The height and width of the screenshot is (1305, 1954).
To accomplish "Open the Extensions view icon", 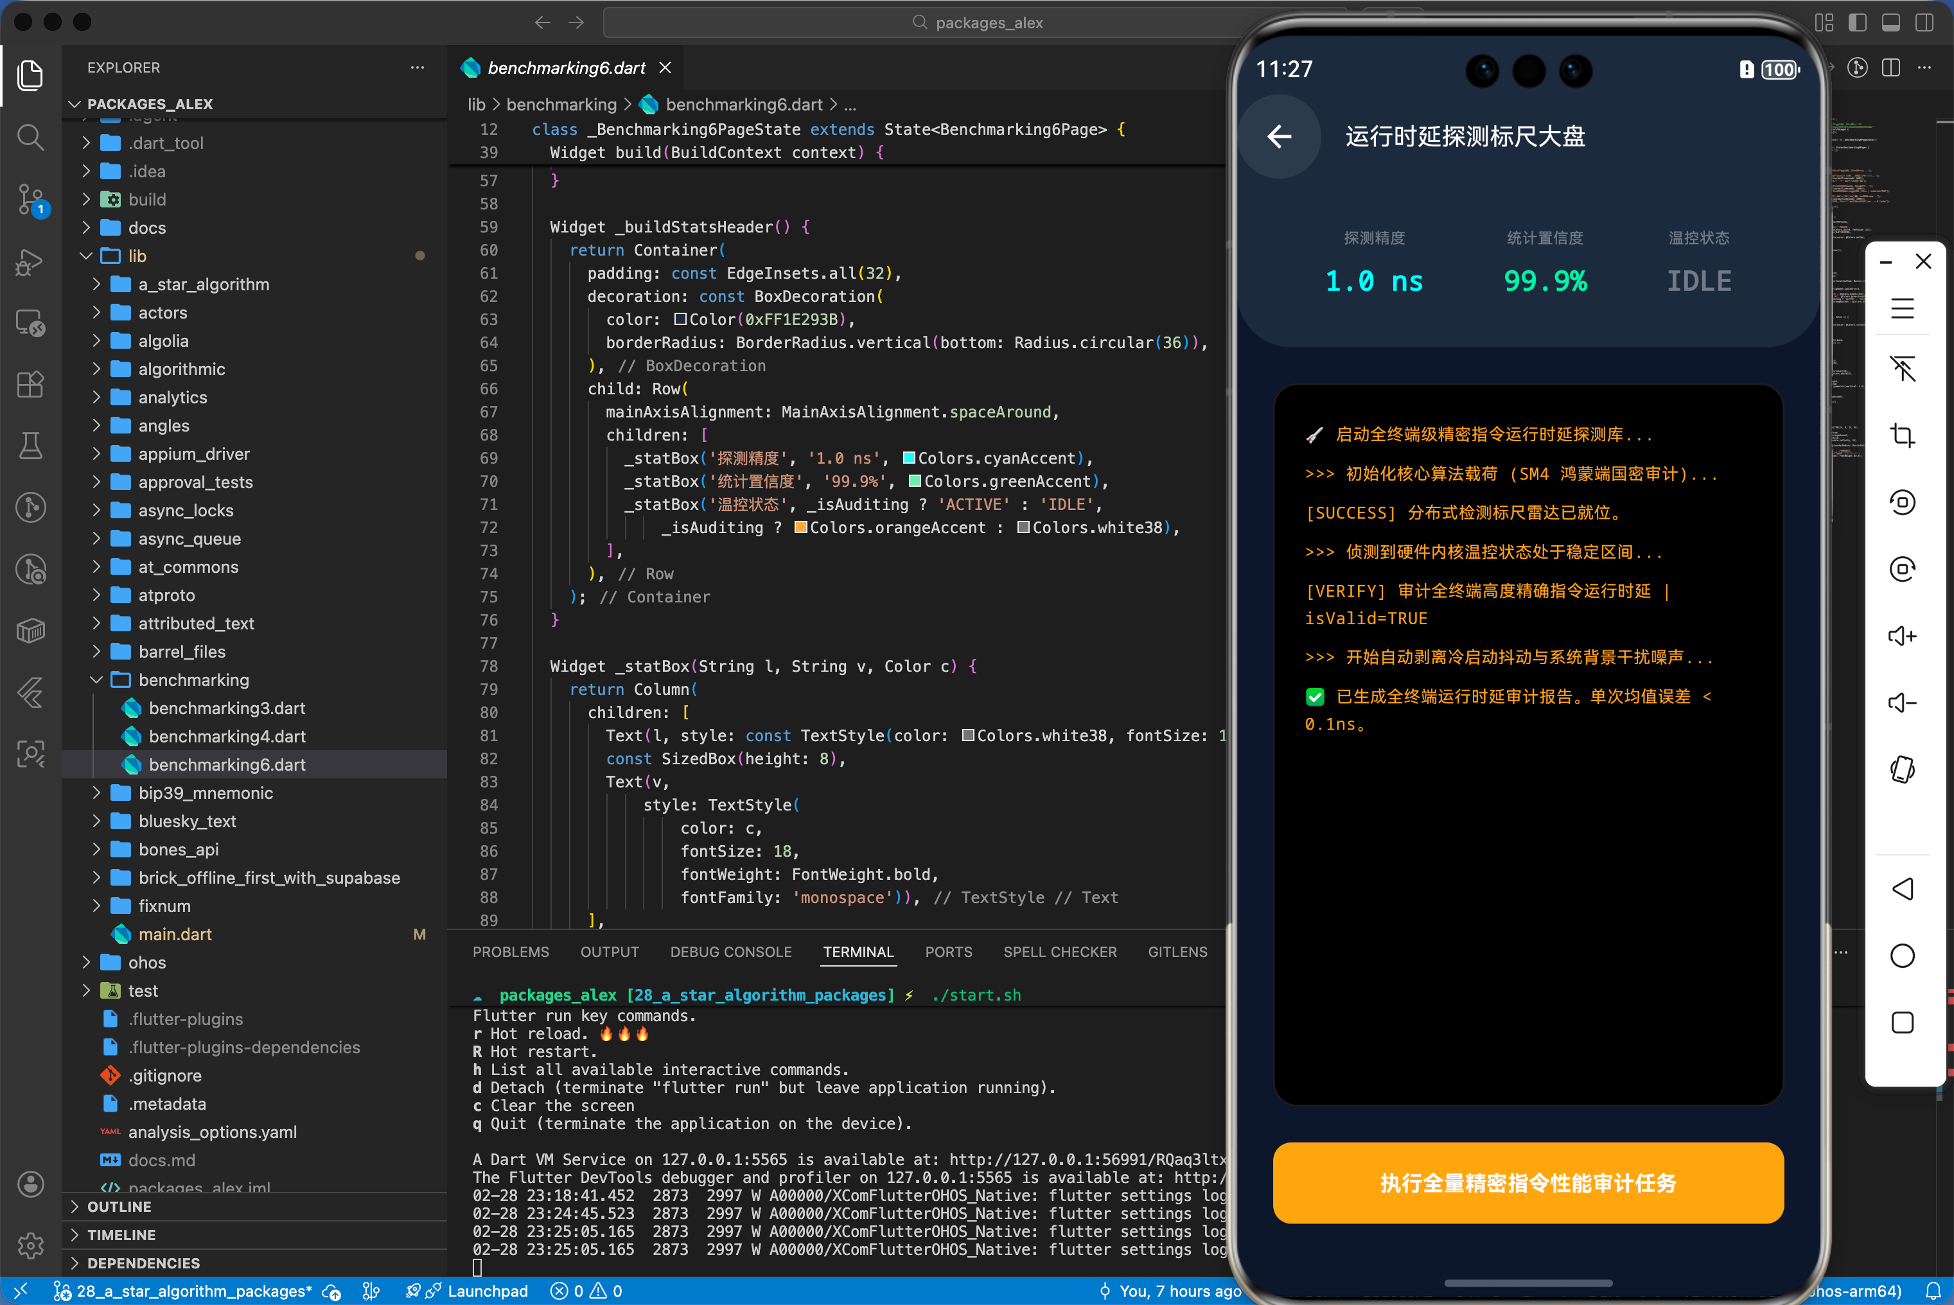I will [x=31, y=385].
